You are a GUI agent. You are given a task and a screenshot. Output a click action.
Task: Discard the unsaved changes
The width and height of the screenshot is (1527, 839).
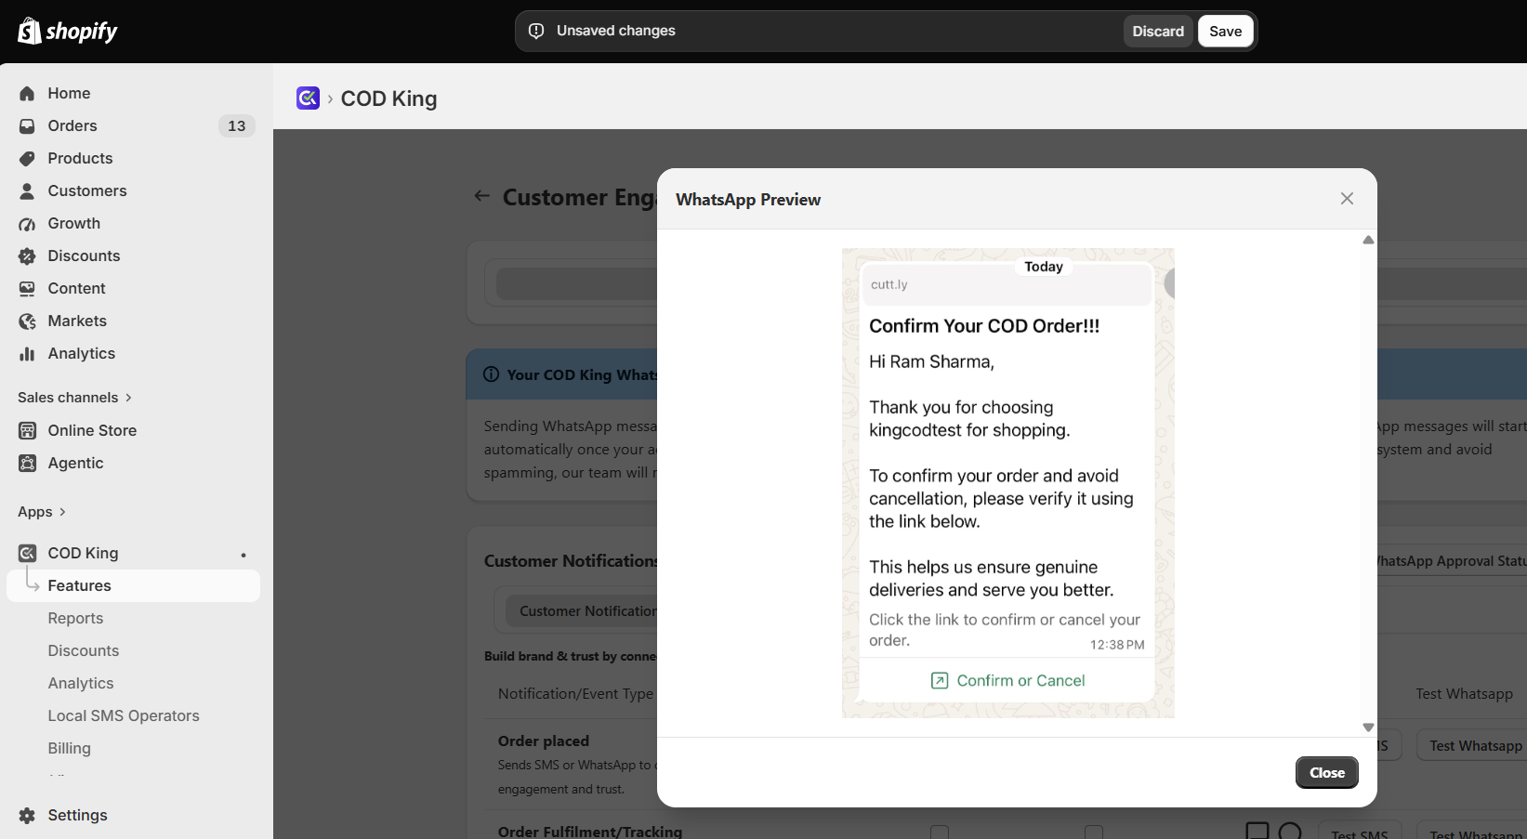click(x=1158, y=31)
